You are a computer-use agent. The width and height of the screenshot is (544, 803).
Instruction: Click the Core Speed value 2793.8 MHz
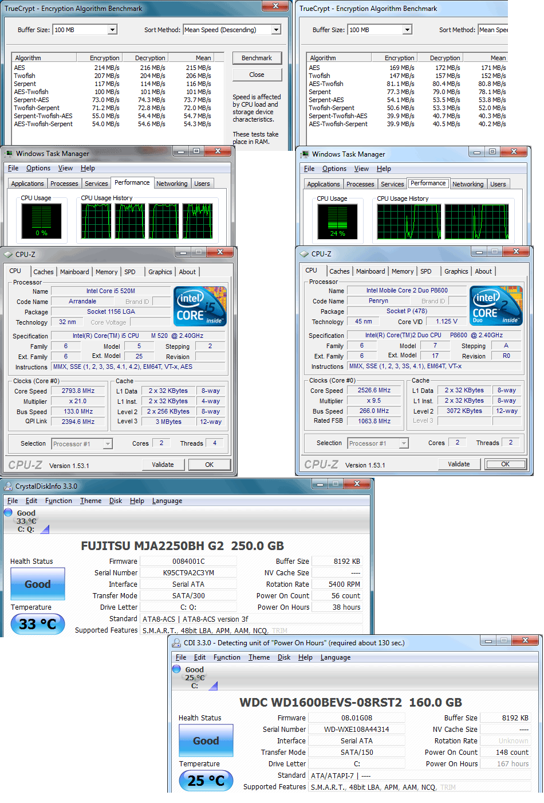[78, 391]
